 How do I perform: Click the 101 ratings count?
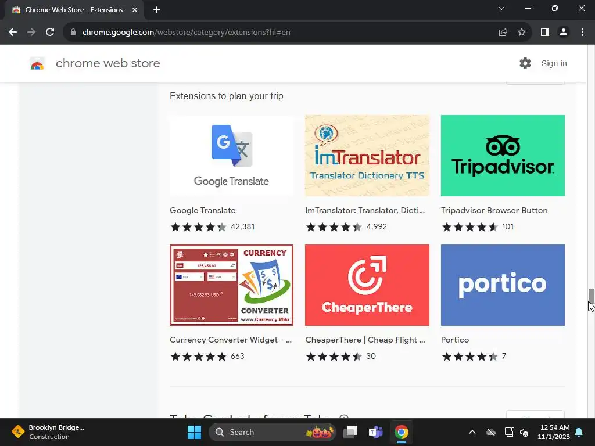(x=508, y=227)
